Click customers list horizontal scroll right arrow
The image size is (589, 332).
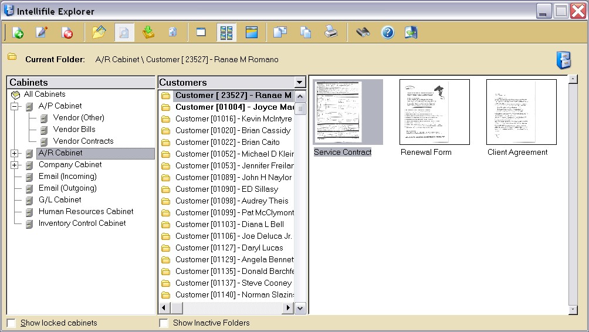tap(287, 308)
